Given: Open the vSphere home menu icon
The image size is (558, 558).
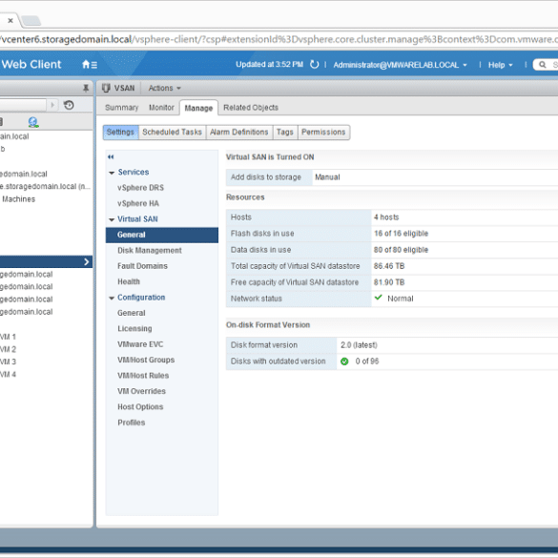Looking at the screenshot, I should click(90, 65).
